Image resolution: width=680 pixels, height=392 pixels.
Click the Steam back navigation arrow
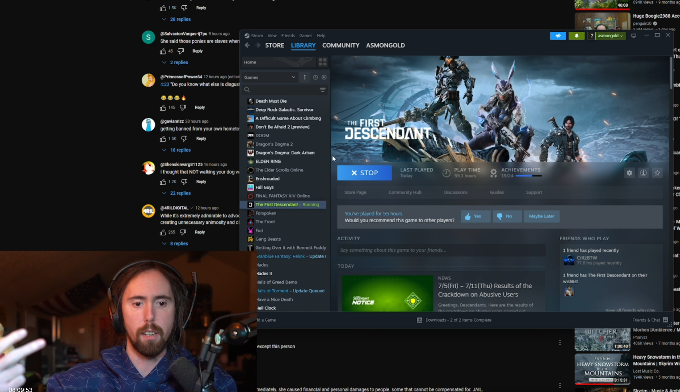[247, 45]
